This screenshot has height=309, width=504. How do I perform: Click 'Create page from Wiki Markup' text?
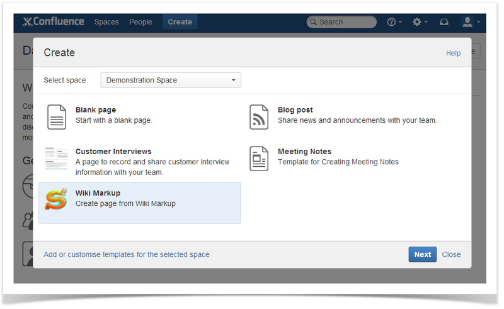point(125,204)
